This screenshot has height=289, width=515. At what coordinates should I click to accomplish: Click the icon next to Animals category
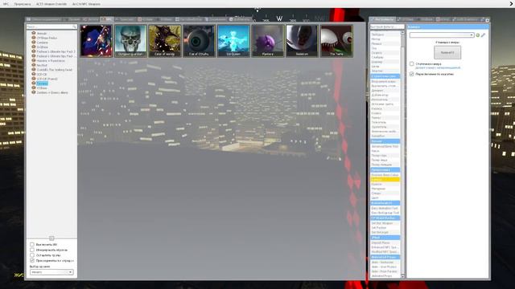34,33
